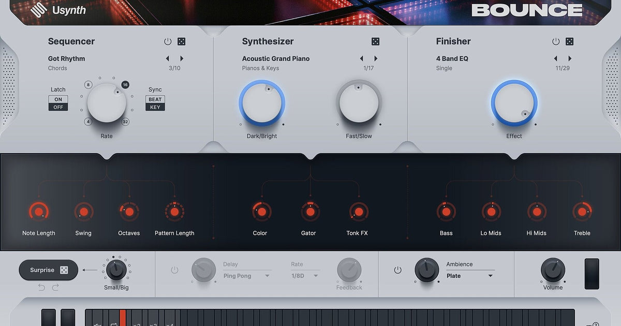This screenshot has height=326, width=621.
Task: Randomize the Finisher with its dice icon
Action: [x=569, y=41]
